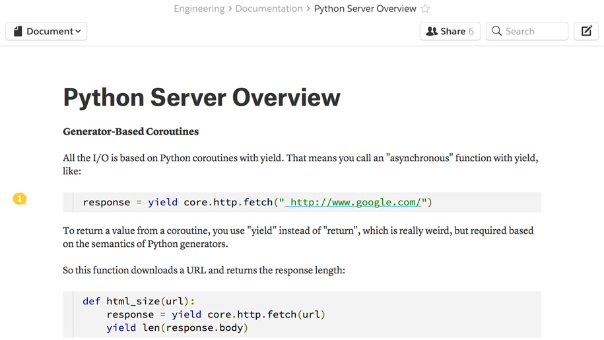Open the Document dropdown menu

(x=46, y=31)
